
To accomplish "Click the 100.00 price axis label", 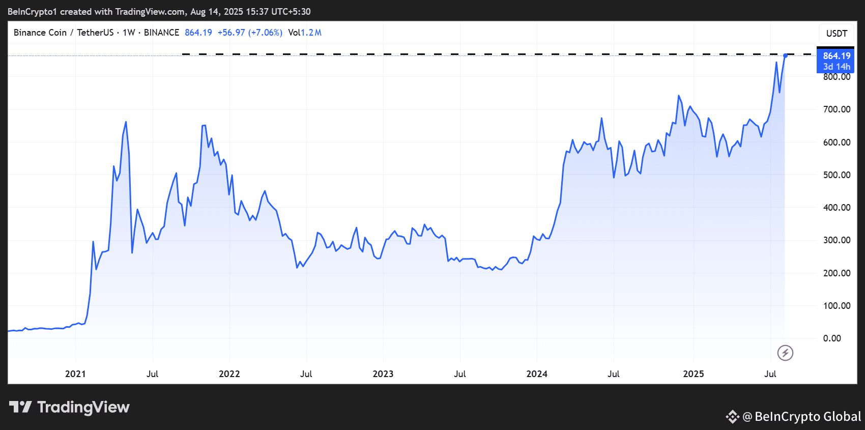I will pos(837,306).
